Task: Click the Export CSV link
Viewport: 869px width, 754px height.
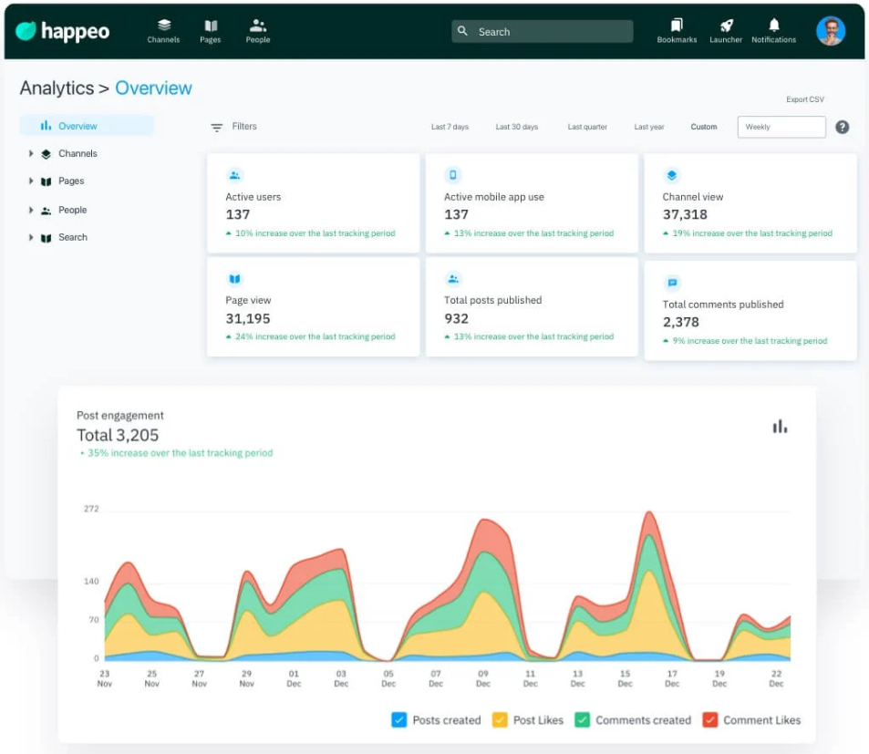Action: pos(804,99)
